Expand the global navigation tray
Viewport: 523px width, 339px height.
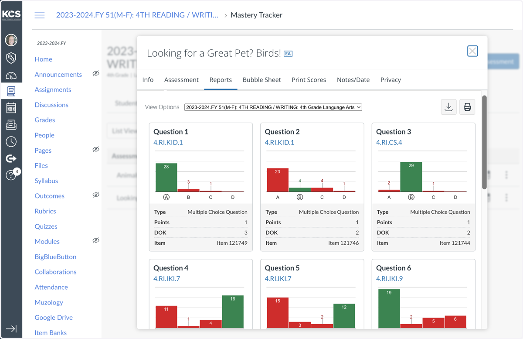(11, 329)
